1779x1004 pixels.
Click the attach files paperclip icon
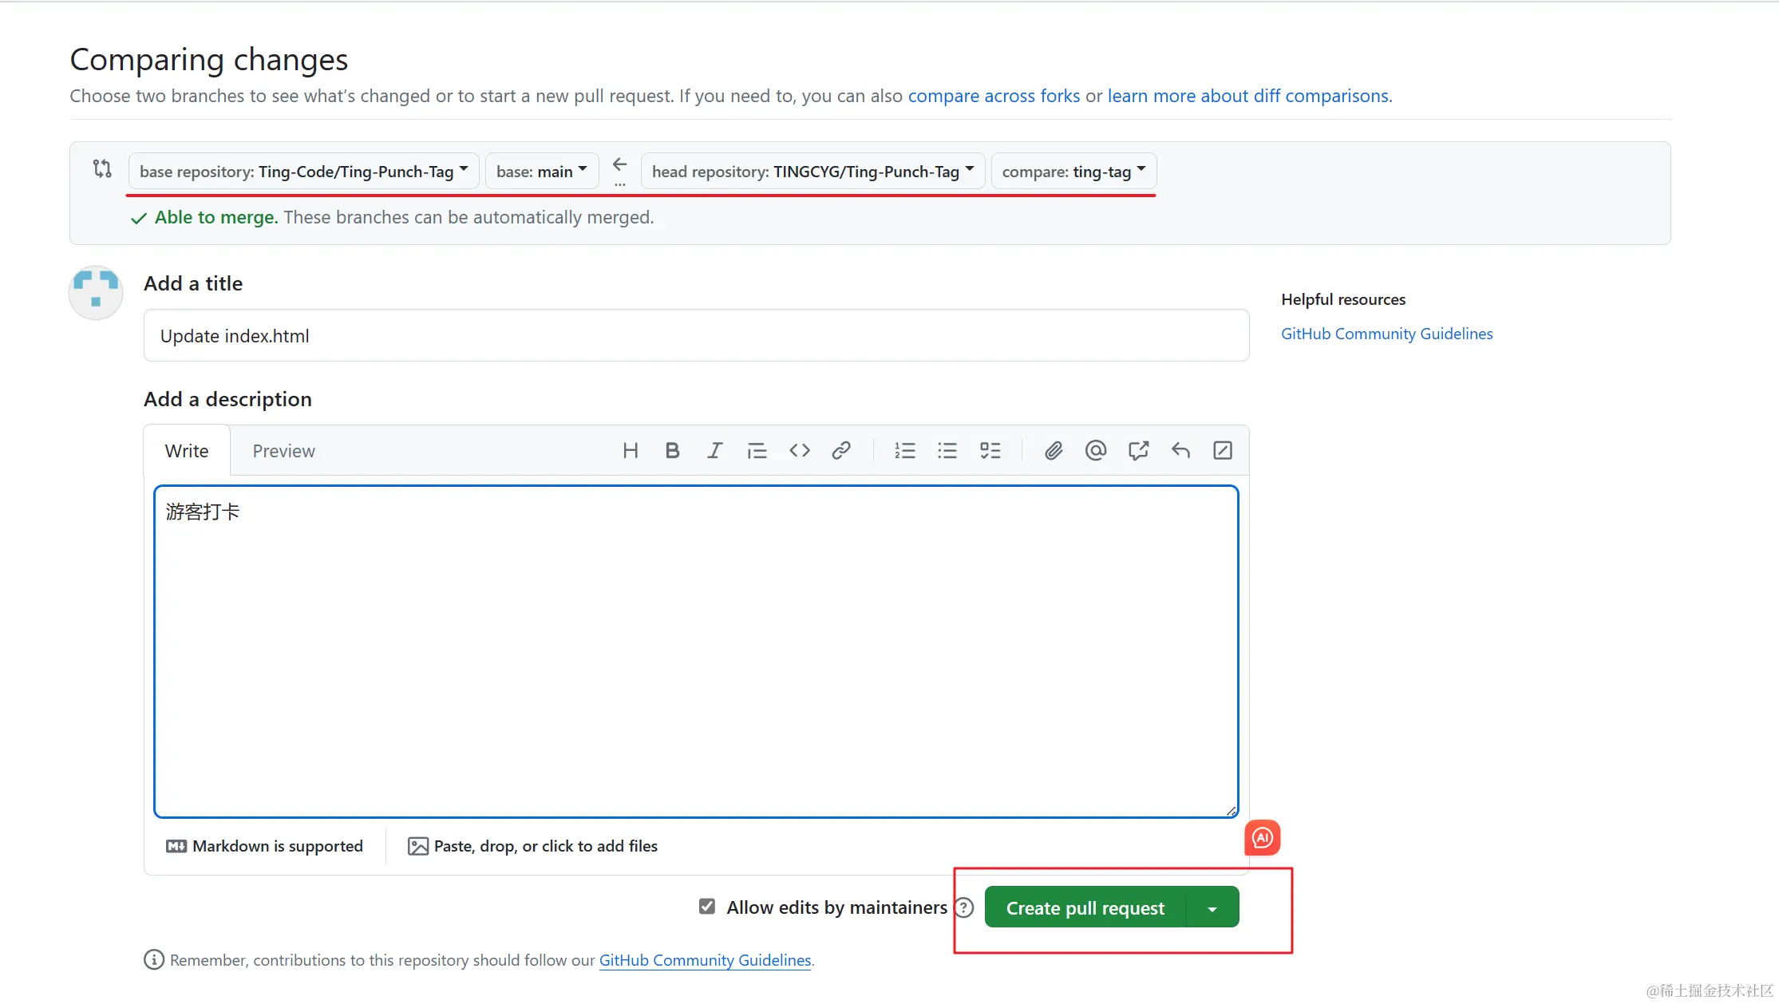click(1054, 451)
